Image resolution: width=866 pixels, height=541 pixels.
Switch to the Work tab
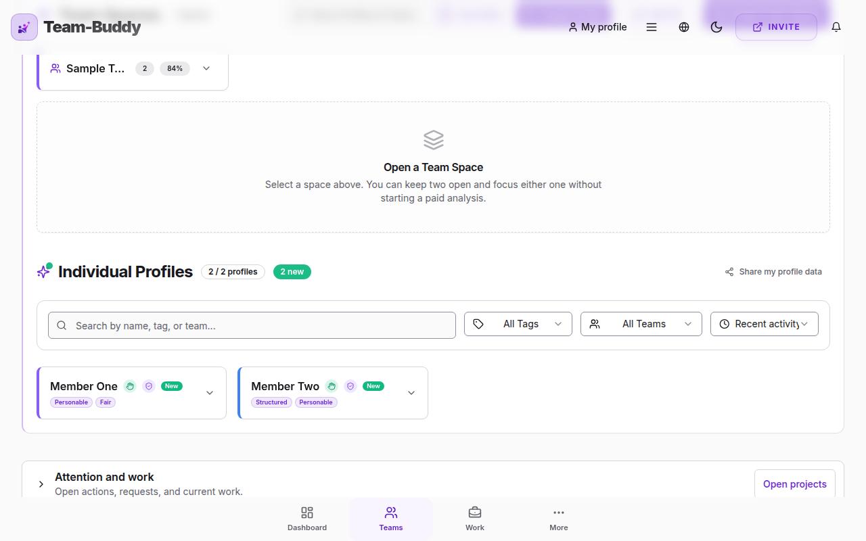(x=475, y=519)
